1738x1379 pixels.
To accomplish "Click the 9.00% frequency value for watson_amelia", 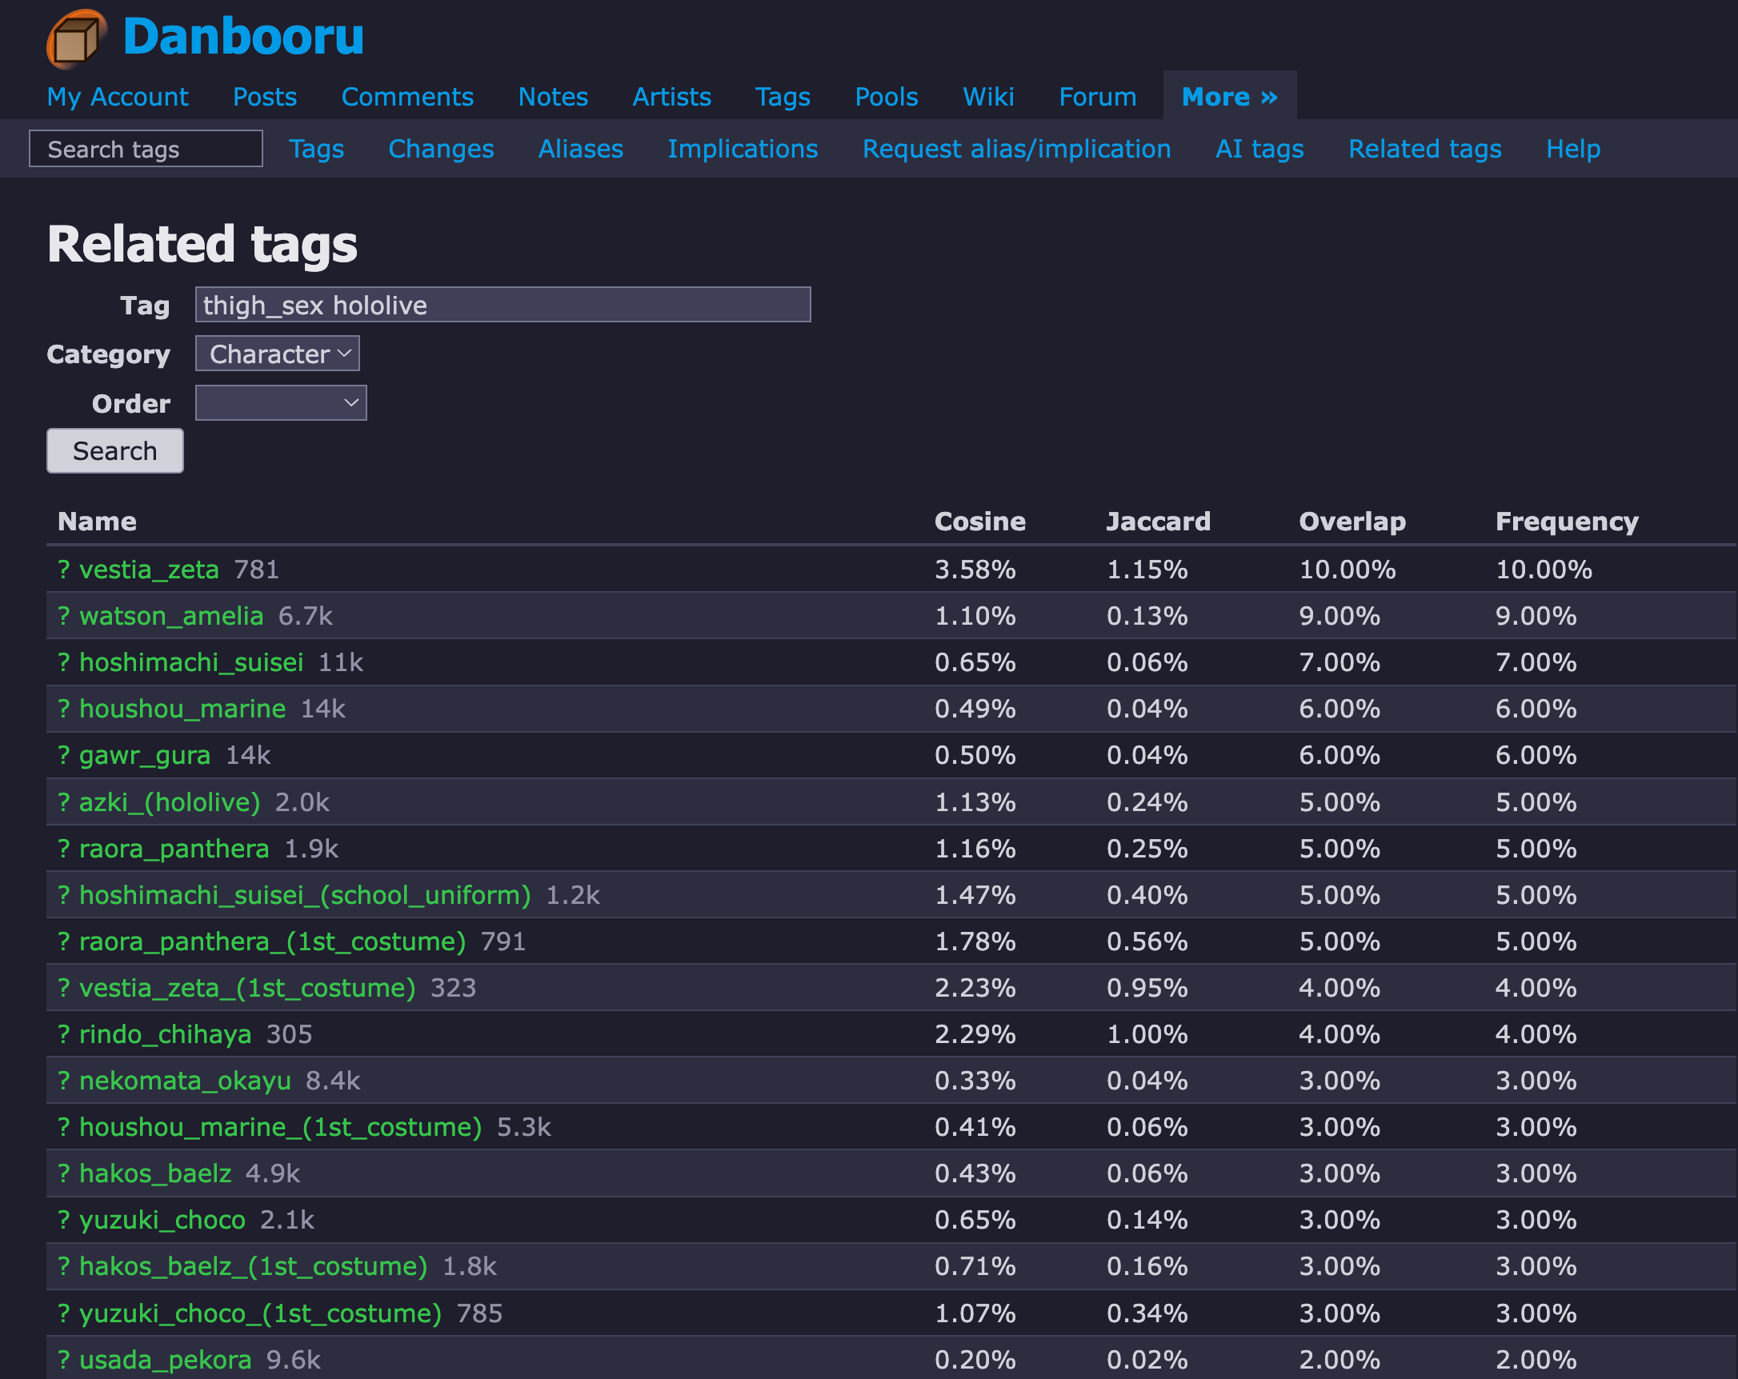I will pos(1536,617).
